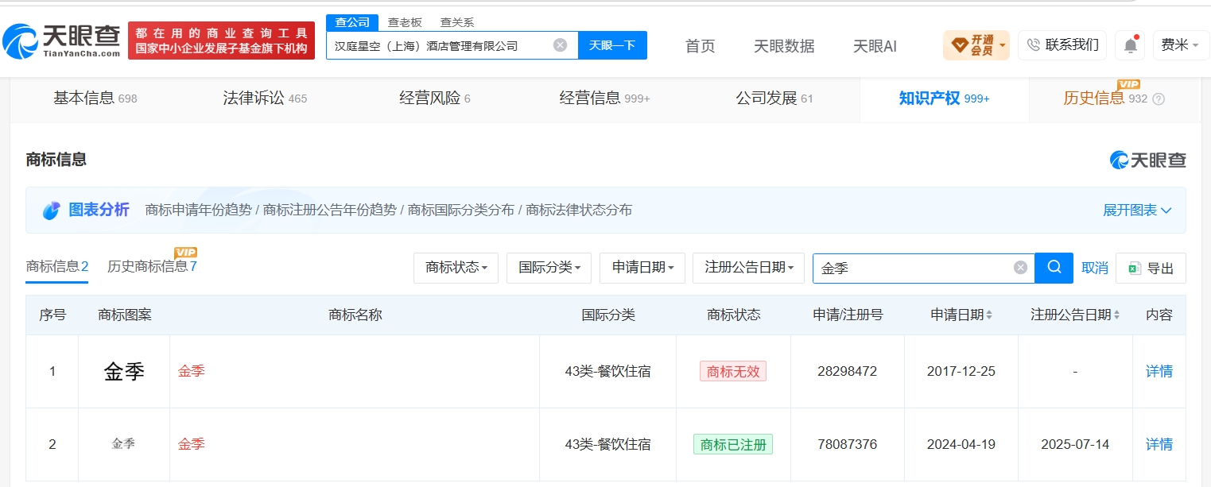The width and height of the screenshot is (1211, 487).
Task: Click 商标申请年份趋势 chart link
Action: 198,211
